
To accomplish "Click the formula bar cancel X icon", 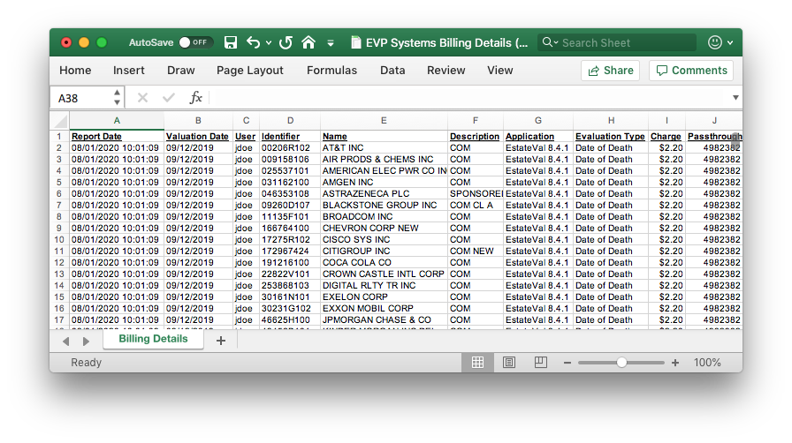I will [x=142, y=98].
